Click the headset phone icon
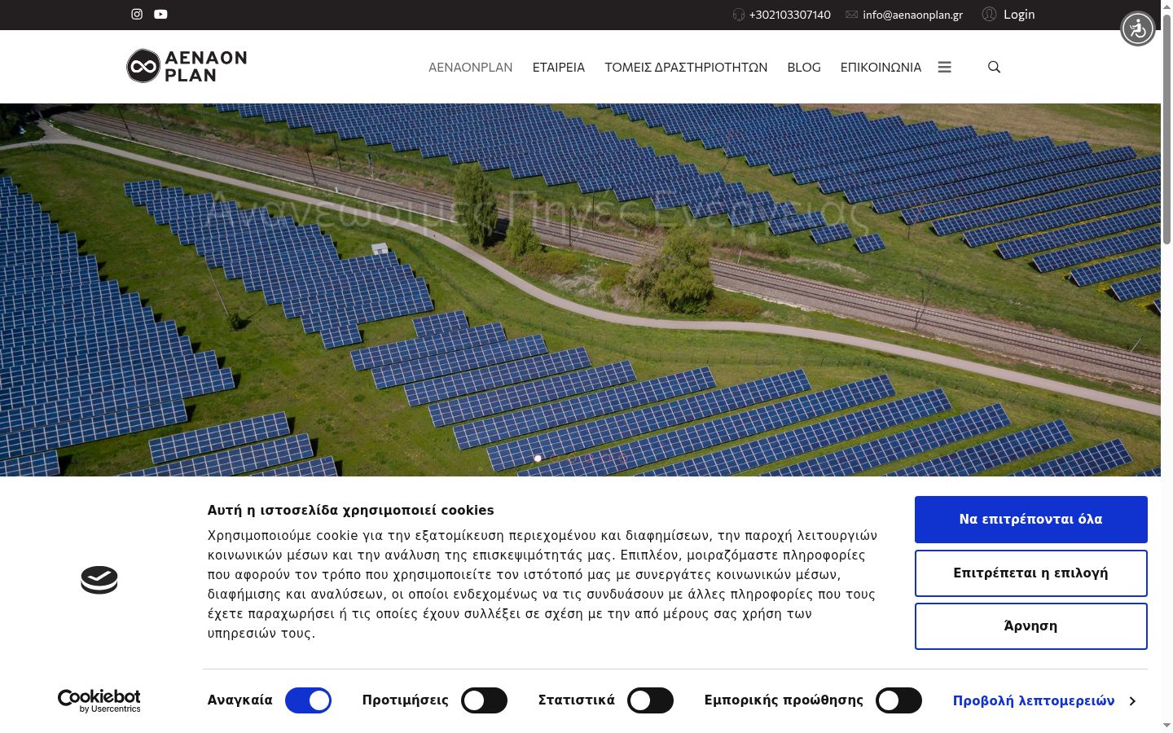The height and width of the screenshot is (733, 1173). click(738, 15)
